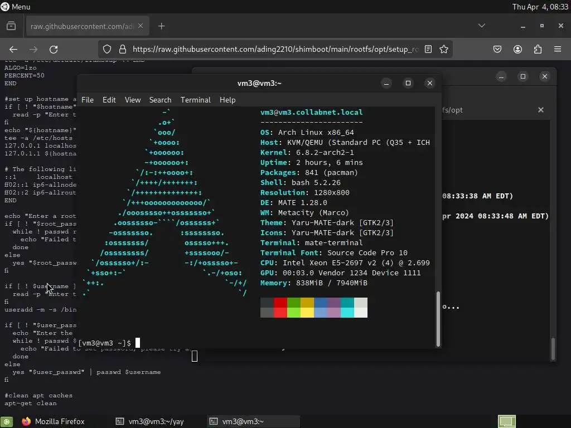Switch to Mozilla Firefox in taskbar
The width and height of the screenshot is (571, 428).
[53, 421]
